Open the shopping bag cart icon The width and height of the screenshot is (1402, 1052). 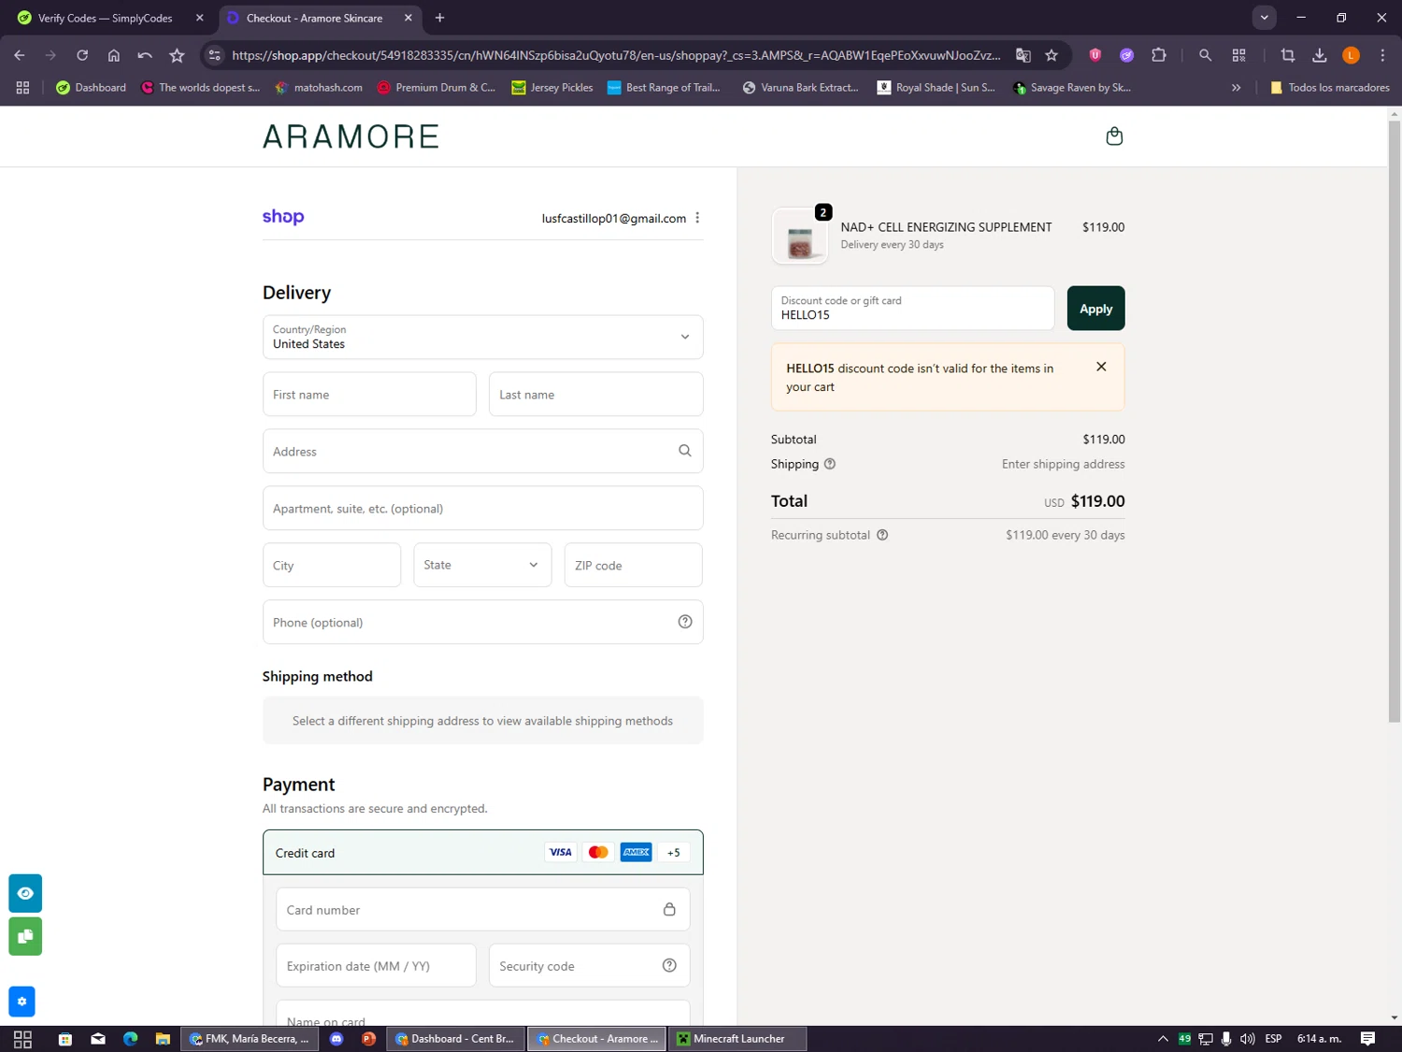click(1114, 137)
